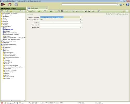
Task: Click the green refresh icon in form toolbar
Action: 39,11
